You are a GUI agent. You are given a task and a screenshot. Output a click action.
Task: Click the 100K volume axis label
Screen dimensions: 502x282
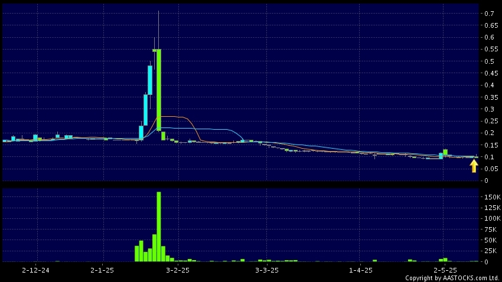(493, 219)
